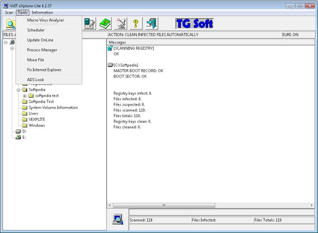Viewport: 318px width, 233px height.
Task: Select the Users folder label
Action: (x=33, y=113)
